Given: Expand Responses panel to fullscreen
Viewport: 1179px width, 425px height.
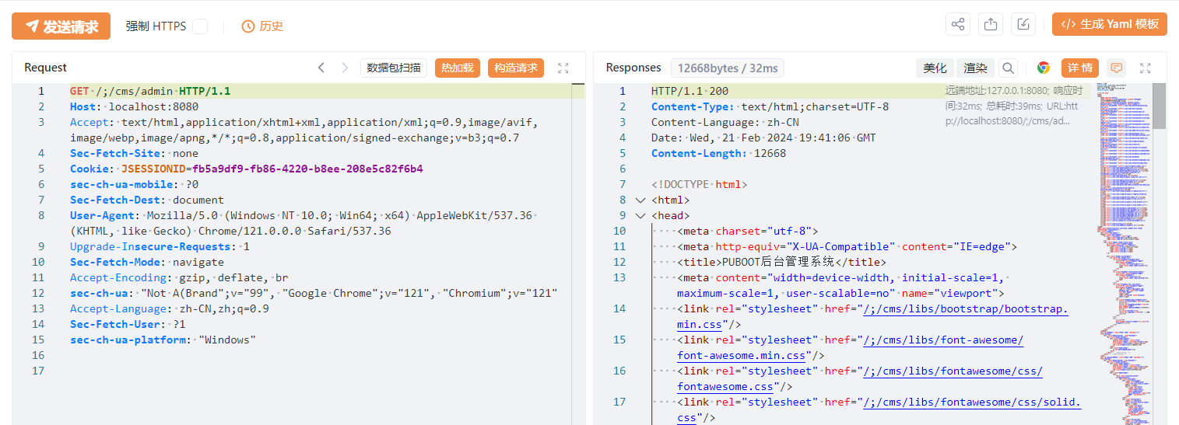Looking at the screenshot, I should pyautogui.click(x=1145, y=68).
